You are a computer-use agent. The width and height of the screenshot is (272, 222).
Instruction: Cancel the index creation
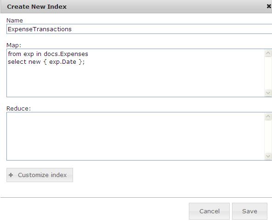[x=209, y=211]
